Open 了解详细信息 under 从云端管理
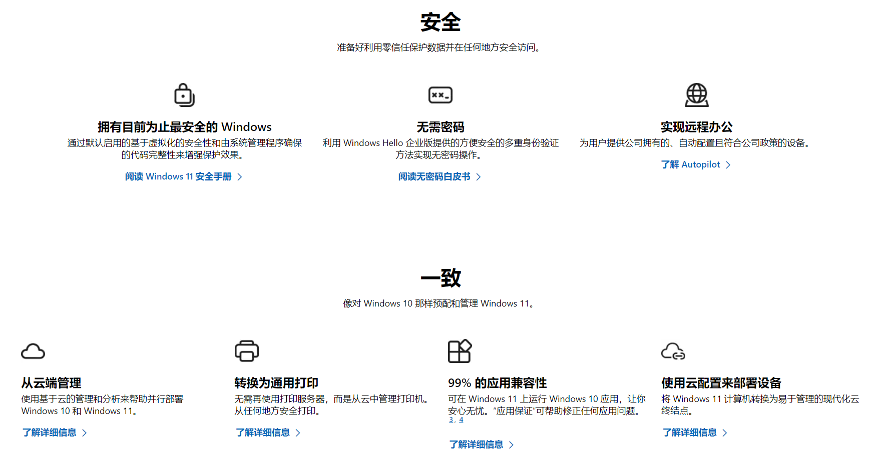This screenshot has height=475, width=876. [55, 432]
